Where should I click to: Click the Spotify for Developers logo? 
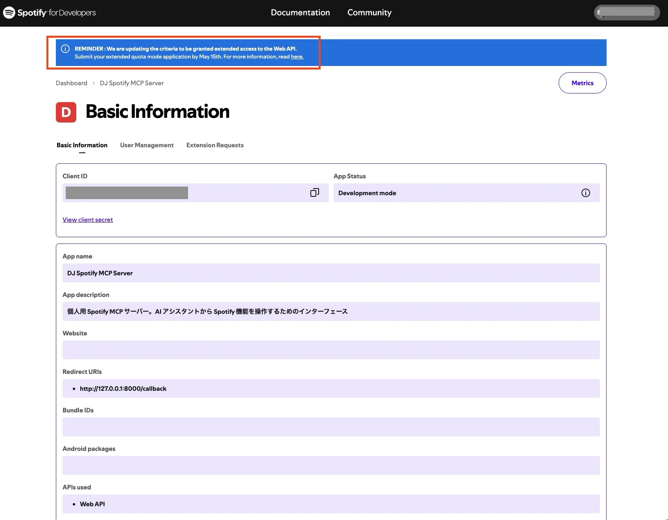[x=50, y=13]
